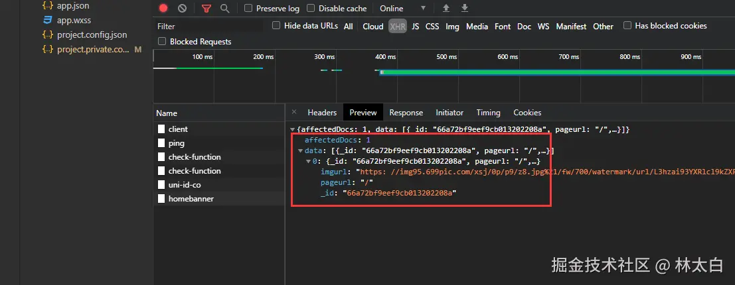Filter requests by Img

coord(452,27)
